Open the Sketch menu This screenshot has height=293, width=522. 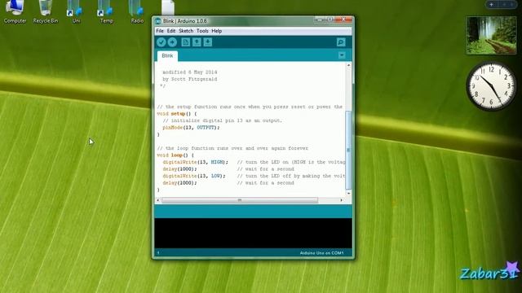tap(186, 31)
